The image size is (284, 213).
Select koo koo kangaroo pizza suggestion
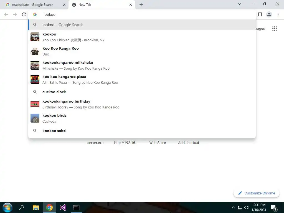(x=142, y=79)
